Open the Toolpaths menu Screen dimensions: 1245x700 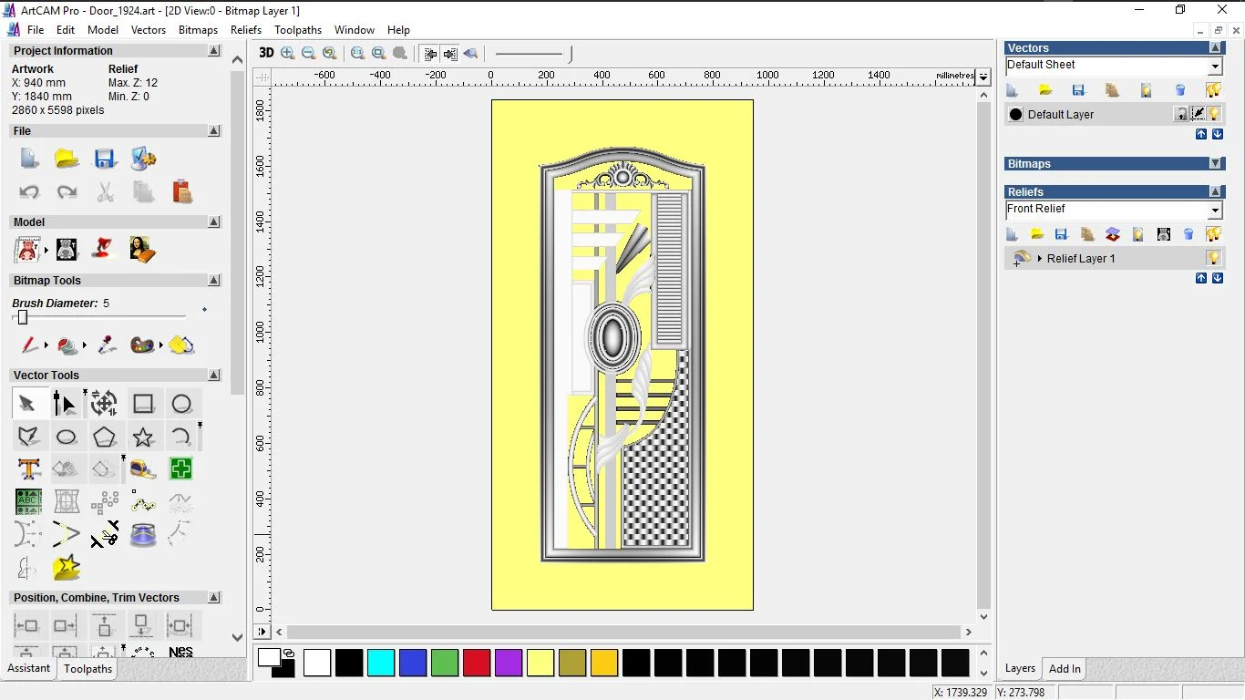(x=298, y=30)
